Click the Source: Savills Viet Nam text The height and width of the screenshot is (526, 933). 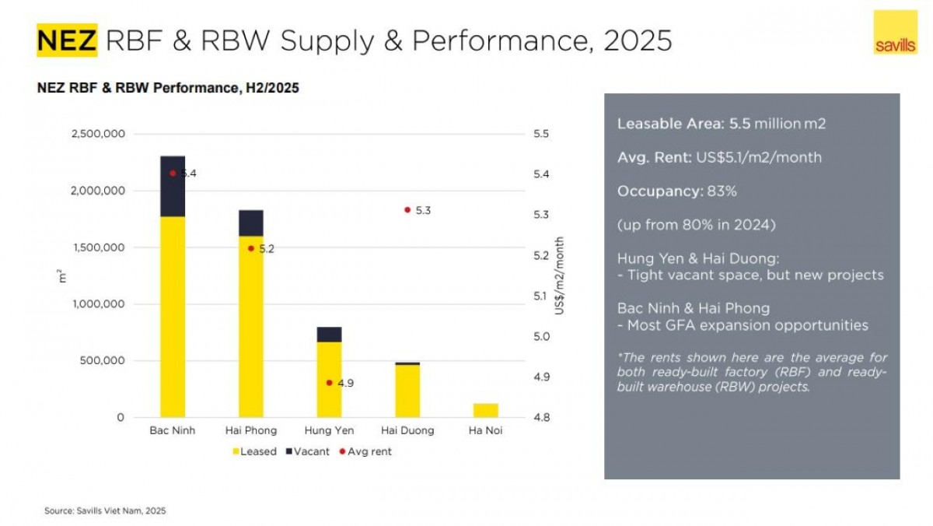tap(105, 511)
